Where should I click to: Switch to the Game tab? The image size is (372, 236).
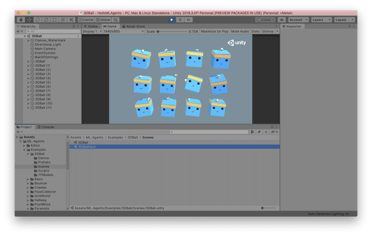pyautogui.click(x=110, y=27)
